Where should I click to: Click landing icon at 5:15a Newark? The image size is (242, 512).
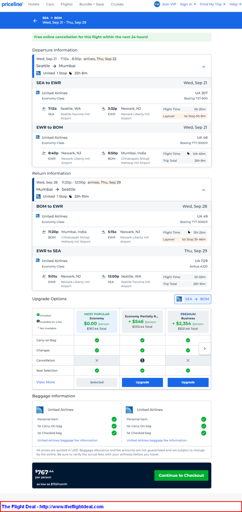click(x=104, y=232)
